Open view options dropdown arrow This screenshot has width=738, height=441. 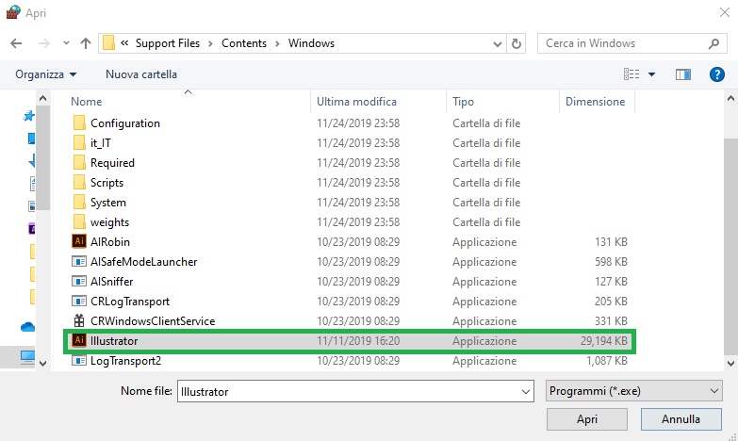tap(652, 74)
